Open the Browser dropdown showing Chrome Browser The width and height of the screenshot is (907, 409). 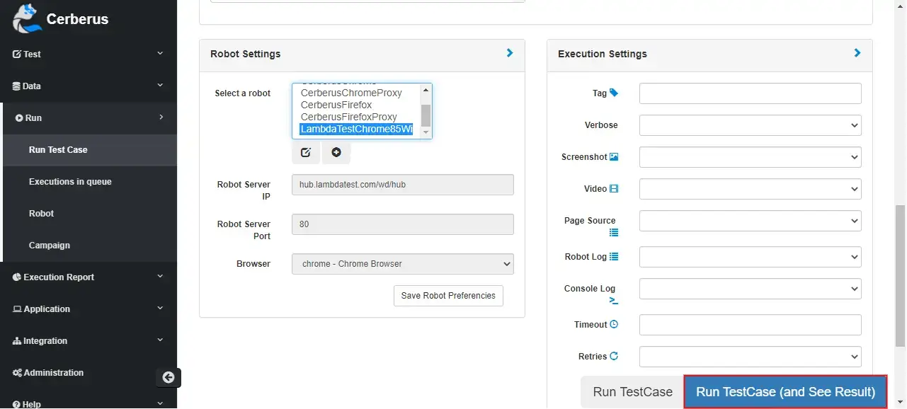click(x=402, y=263)
